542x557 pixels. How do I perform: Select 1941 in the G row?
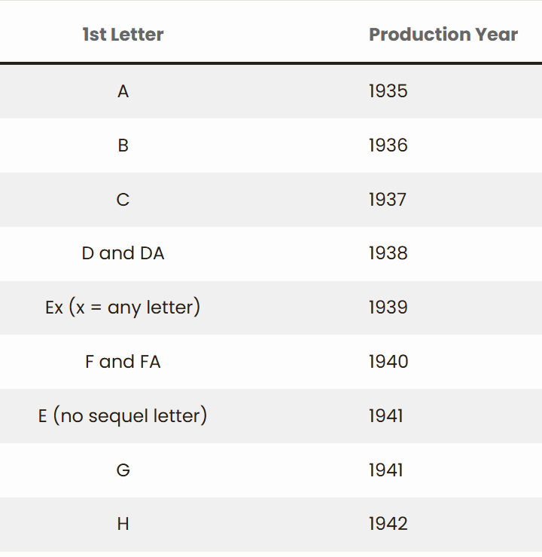(386, 470)
